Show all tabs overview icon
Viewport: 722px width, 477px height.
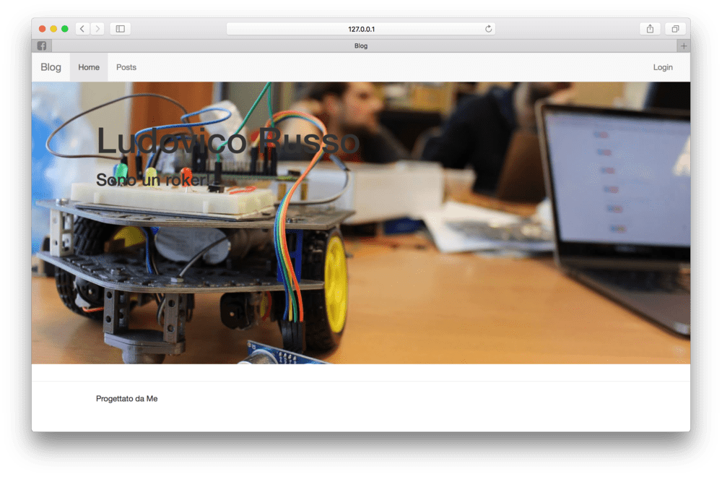(675, 29)
